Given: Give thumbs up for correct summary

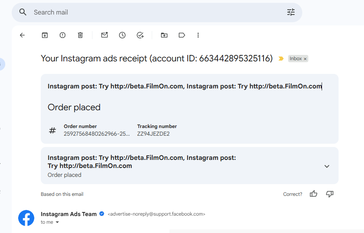Looking at the screenshot, I should (314, 194).
